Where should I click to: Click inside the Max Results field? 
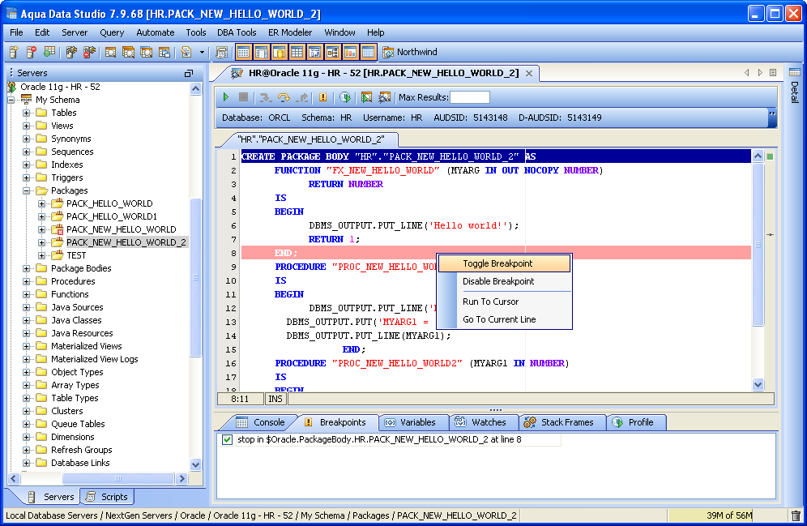click(470, 97)
